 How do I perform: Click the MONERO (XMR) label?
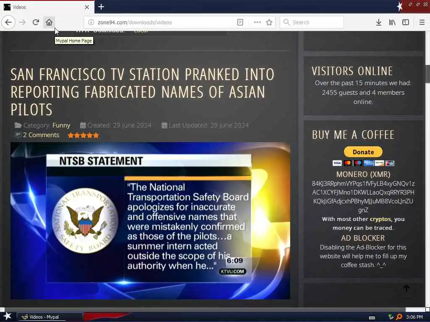tap(363, 174)
